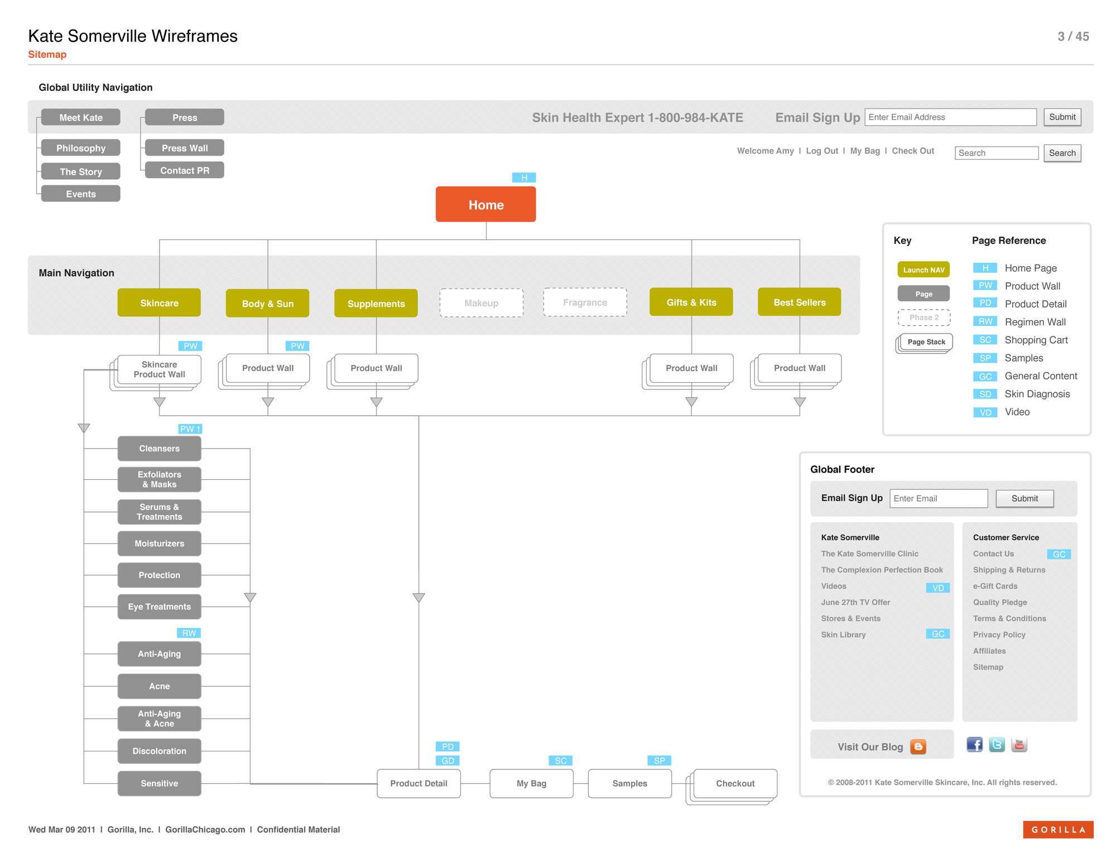Image resolution: width=1116 pixels, height=862 pixels.
Task: Select Serums & Treatments category box
Action: click(159, 512)
